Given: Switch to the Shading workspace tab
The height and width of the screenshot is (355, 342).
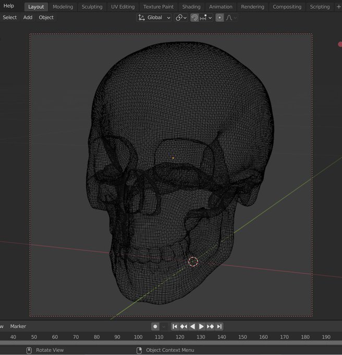Looking at the screenshot, I should point(191,7).
